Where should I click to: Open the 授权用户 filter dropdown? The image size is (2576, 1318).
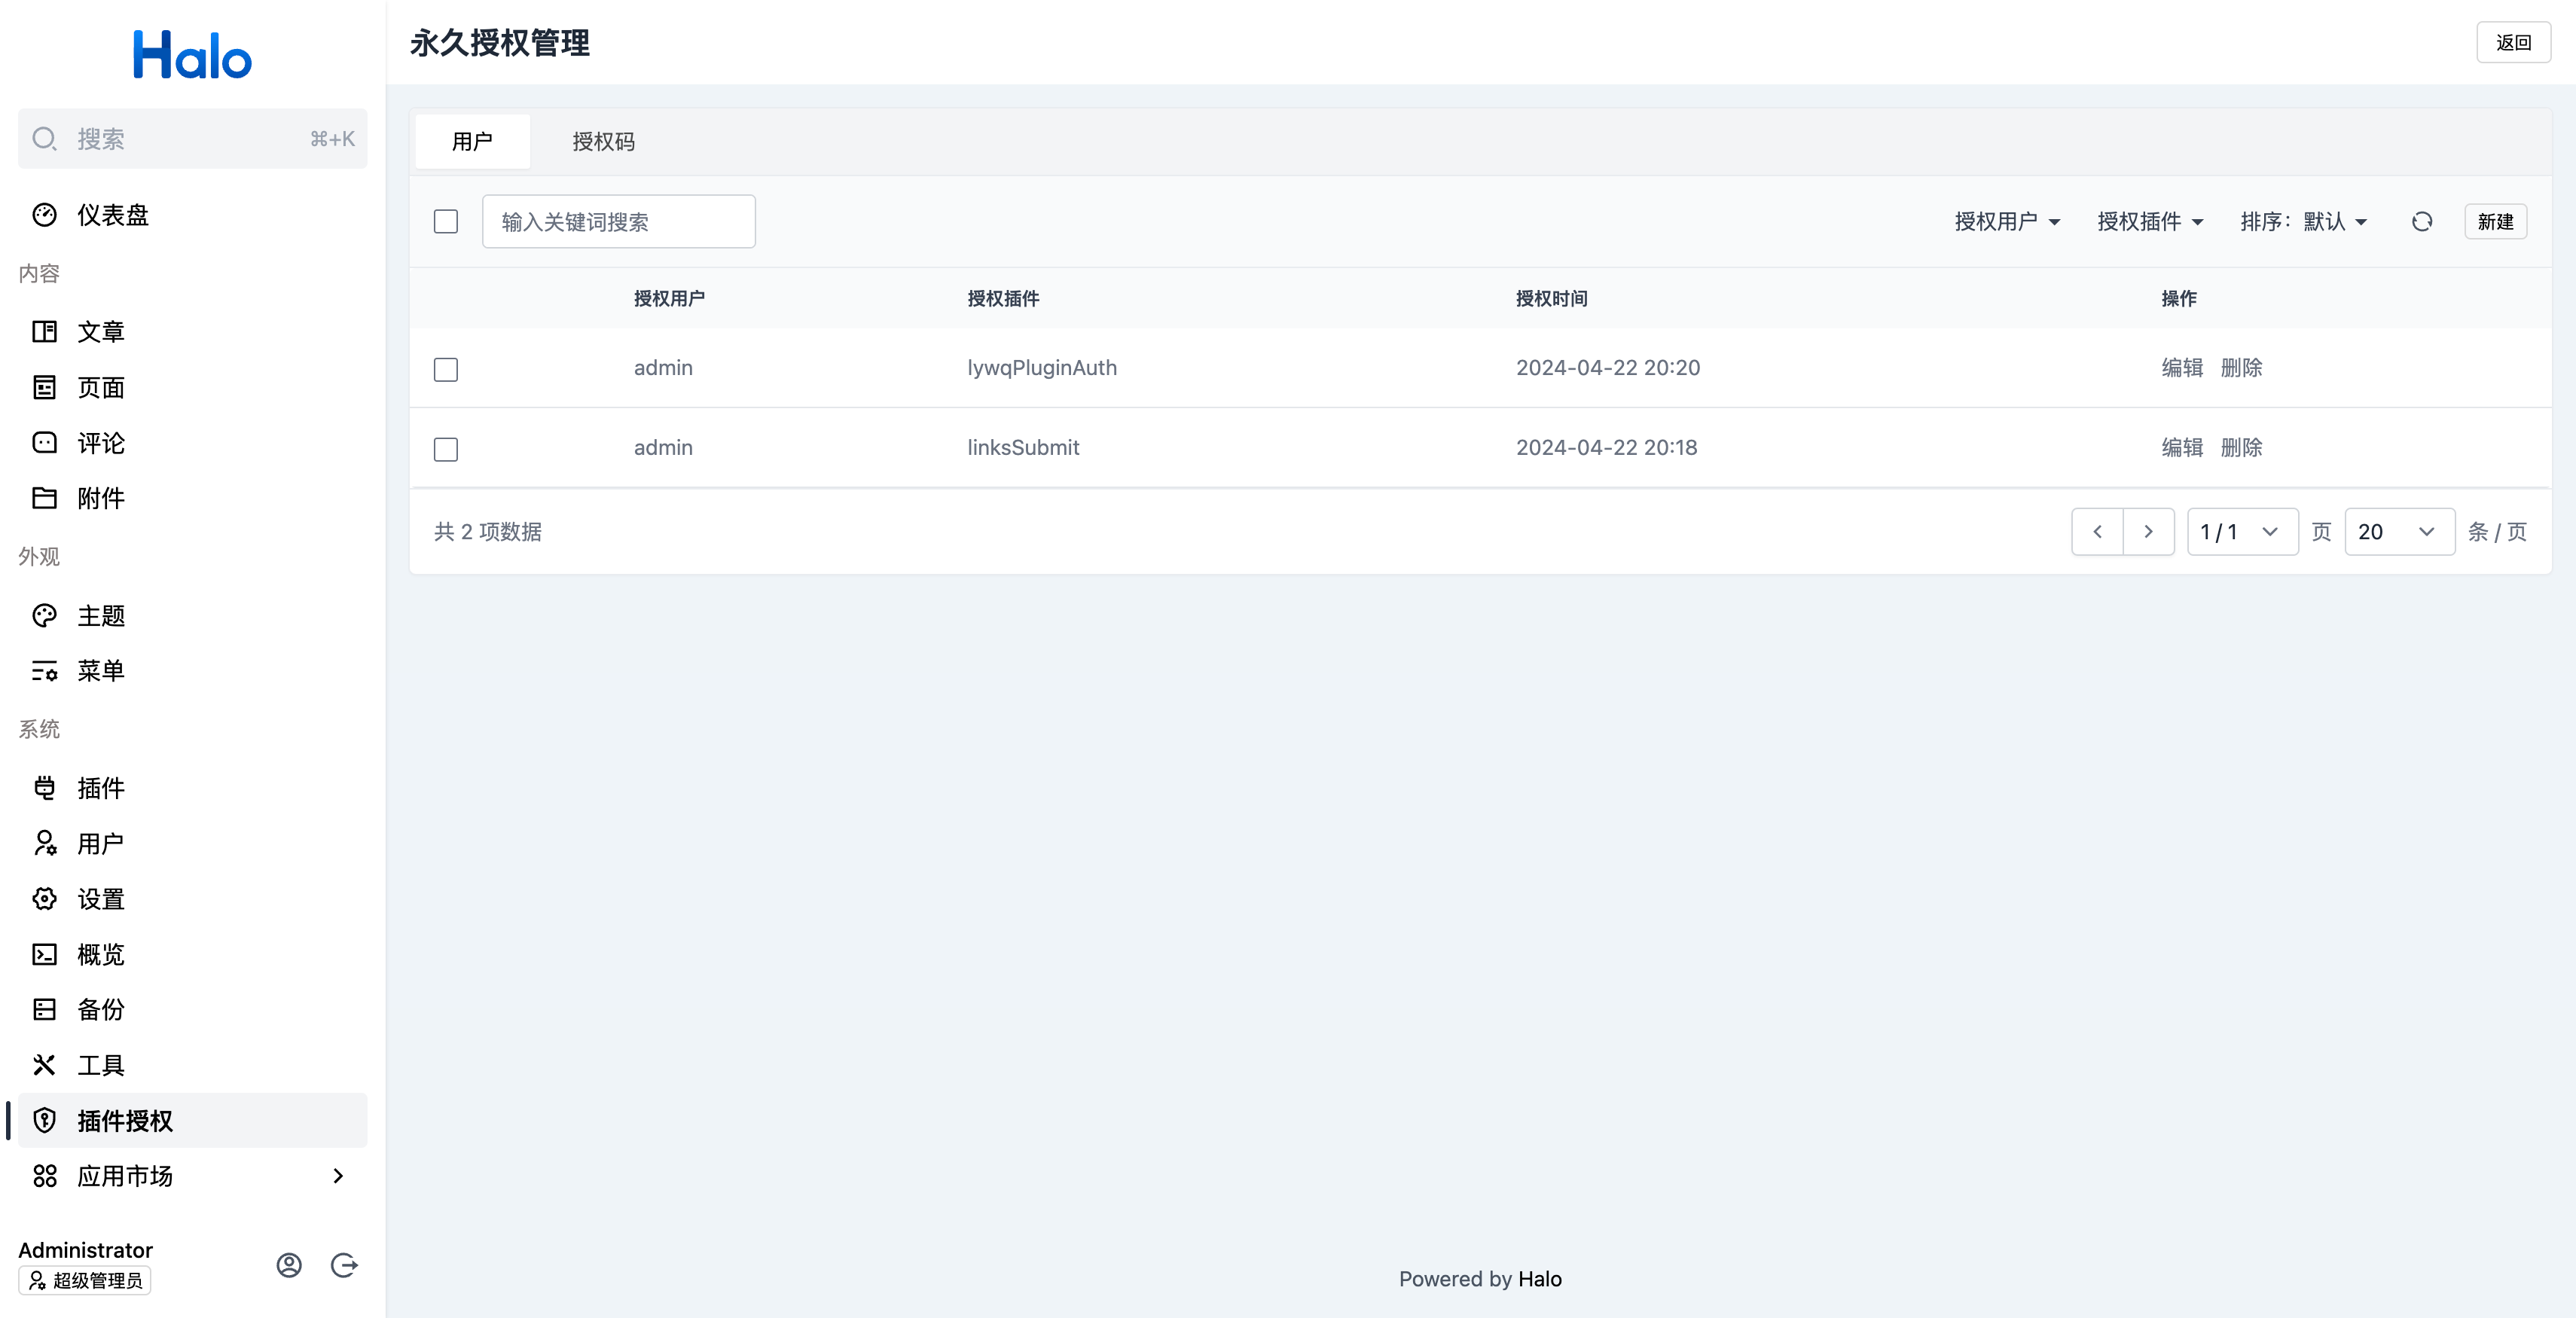[2007, 222]
